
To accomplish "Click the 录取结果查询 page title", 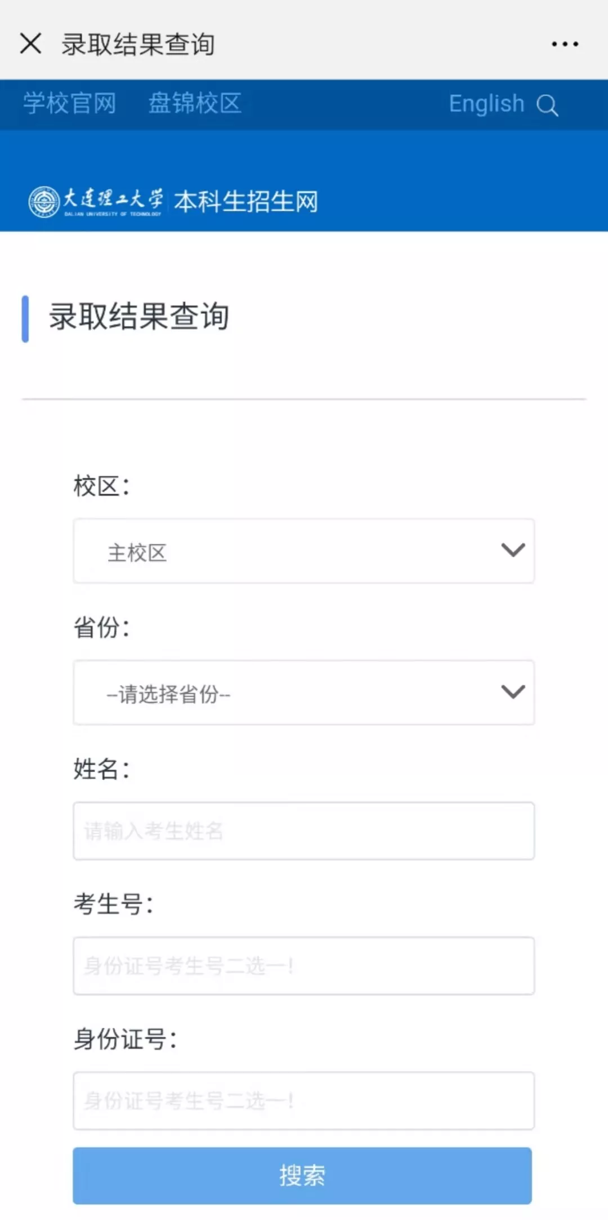I will point(138,317).
